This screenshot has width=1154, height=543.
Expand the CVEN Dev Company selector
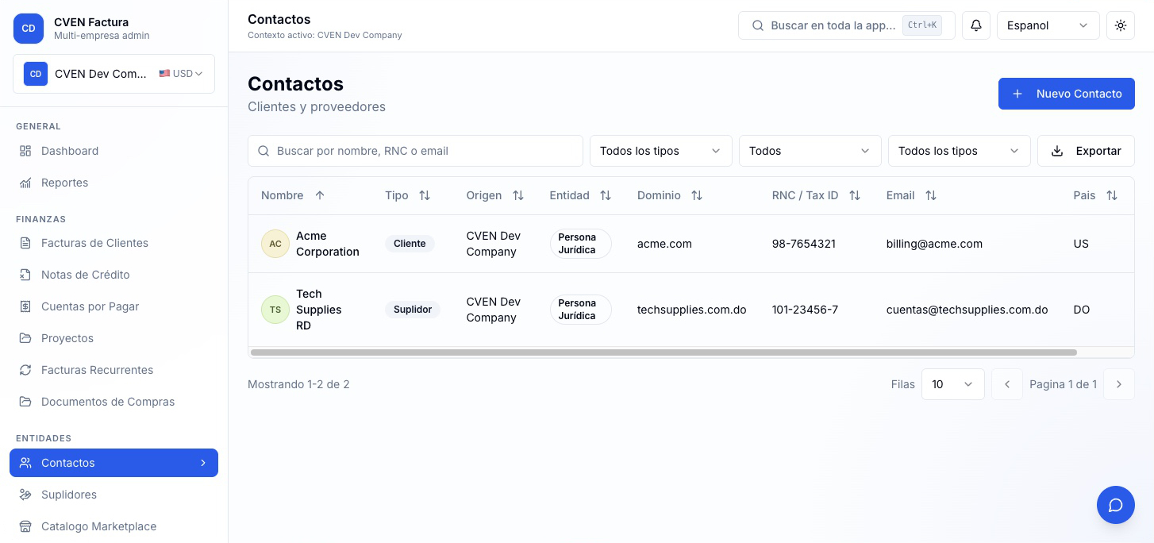click(x=113, y=74)
